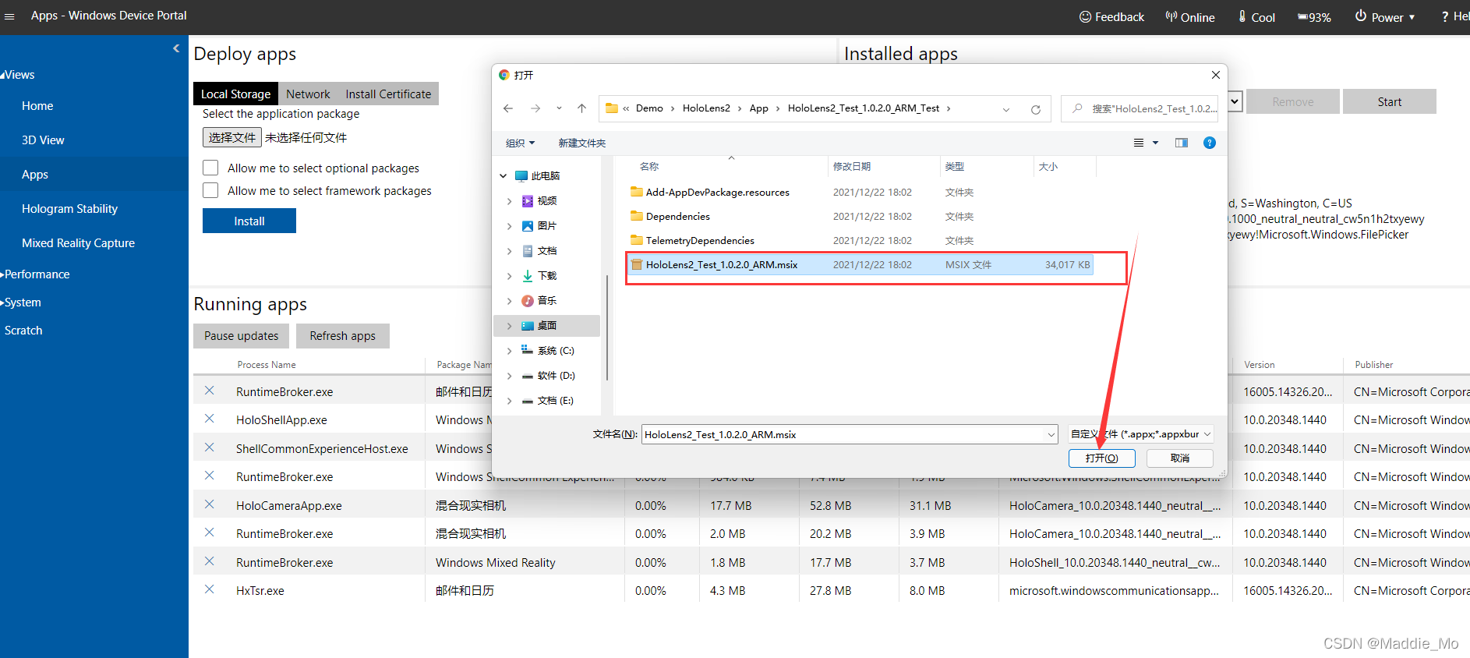Close HoloShellApp.exe with X icon

(x=210, y=419)
